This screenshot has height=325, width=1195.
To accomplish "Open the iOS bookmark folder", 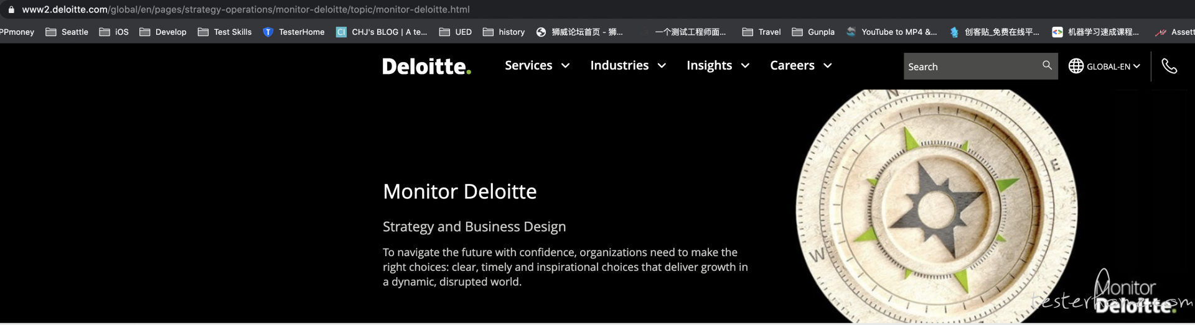I will click(115, 32).
